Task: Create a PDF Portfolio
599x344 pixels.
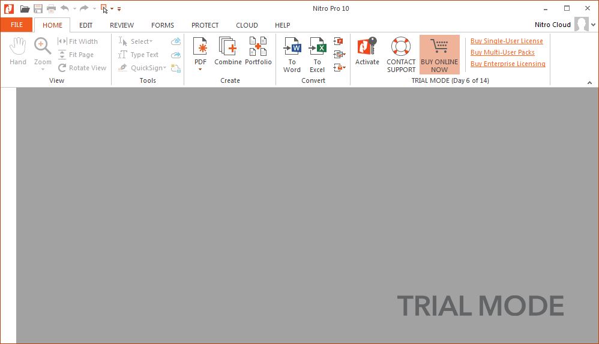Action: (258, 51)
